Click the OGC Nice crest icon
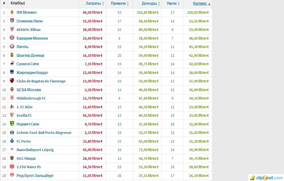 pyautogui.click(x=12, y=158)
